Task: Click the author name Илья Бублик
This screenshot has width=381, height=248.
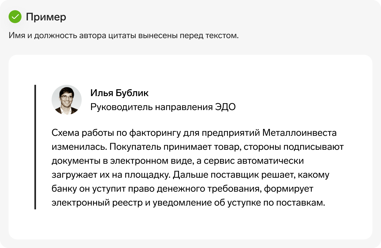Action: pos(119,93)
